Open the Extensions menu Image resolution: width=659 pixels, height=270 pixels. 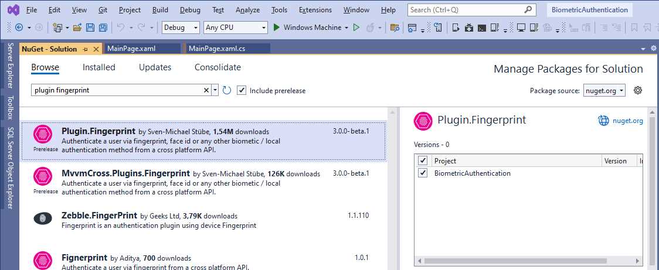click(x=315, y=9)
